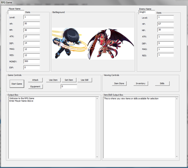Click the enemy DEF field showing 5
The height and width of the screenshot is (168, 188).
165,43
